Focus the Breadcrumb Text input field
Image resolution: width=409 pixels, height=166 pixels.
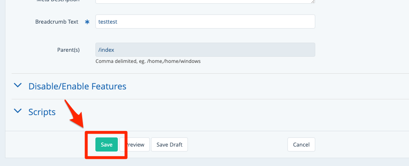coord(205,22)
